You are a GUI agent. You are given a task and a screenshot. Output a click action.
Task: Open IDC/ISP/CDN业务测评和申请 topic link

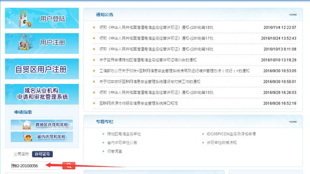tap(231, 134)
